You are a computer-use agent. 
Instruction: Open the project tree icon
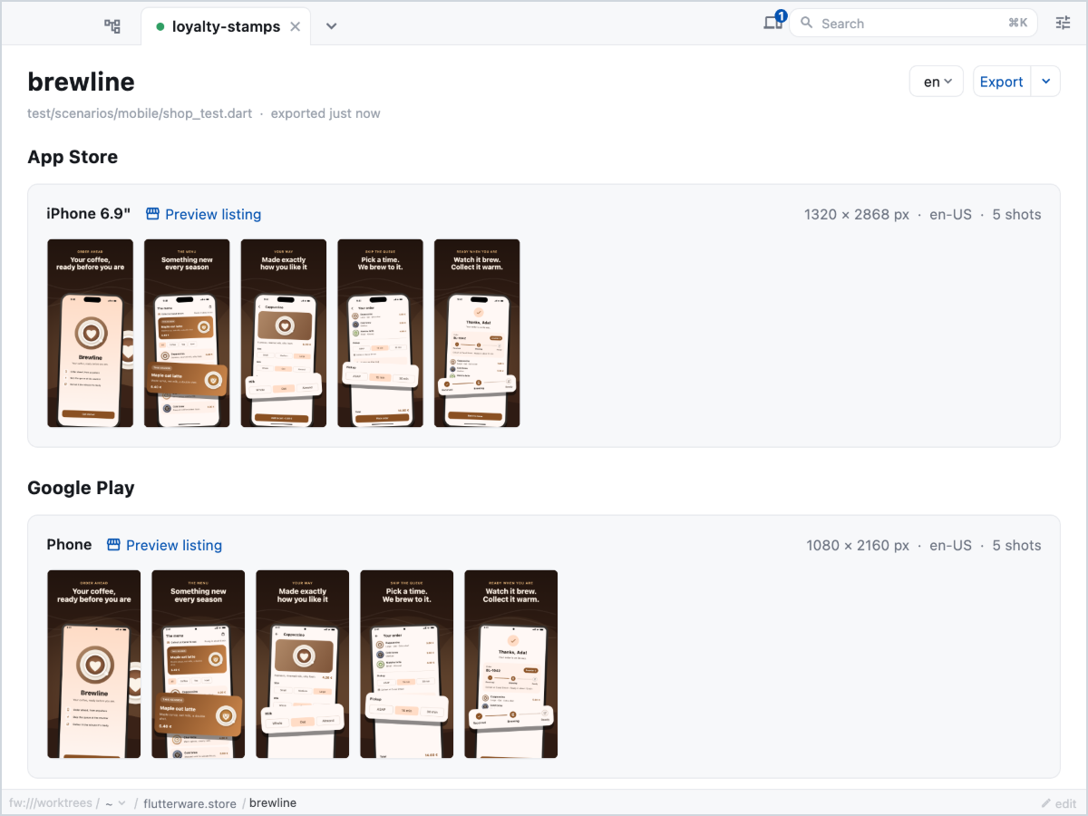[x=112, y=26]
